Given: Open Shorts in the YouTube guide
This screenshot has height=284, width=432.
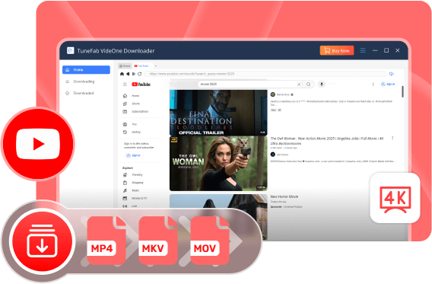Looking at the screenshot, I should point(132,104).
